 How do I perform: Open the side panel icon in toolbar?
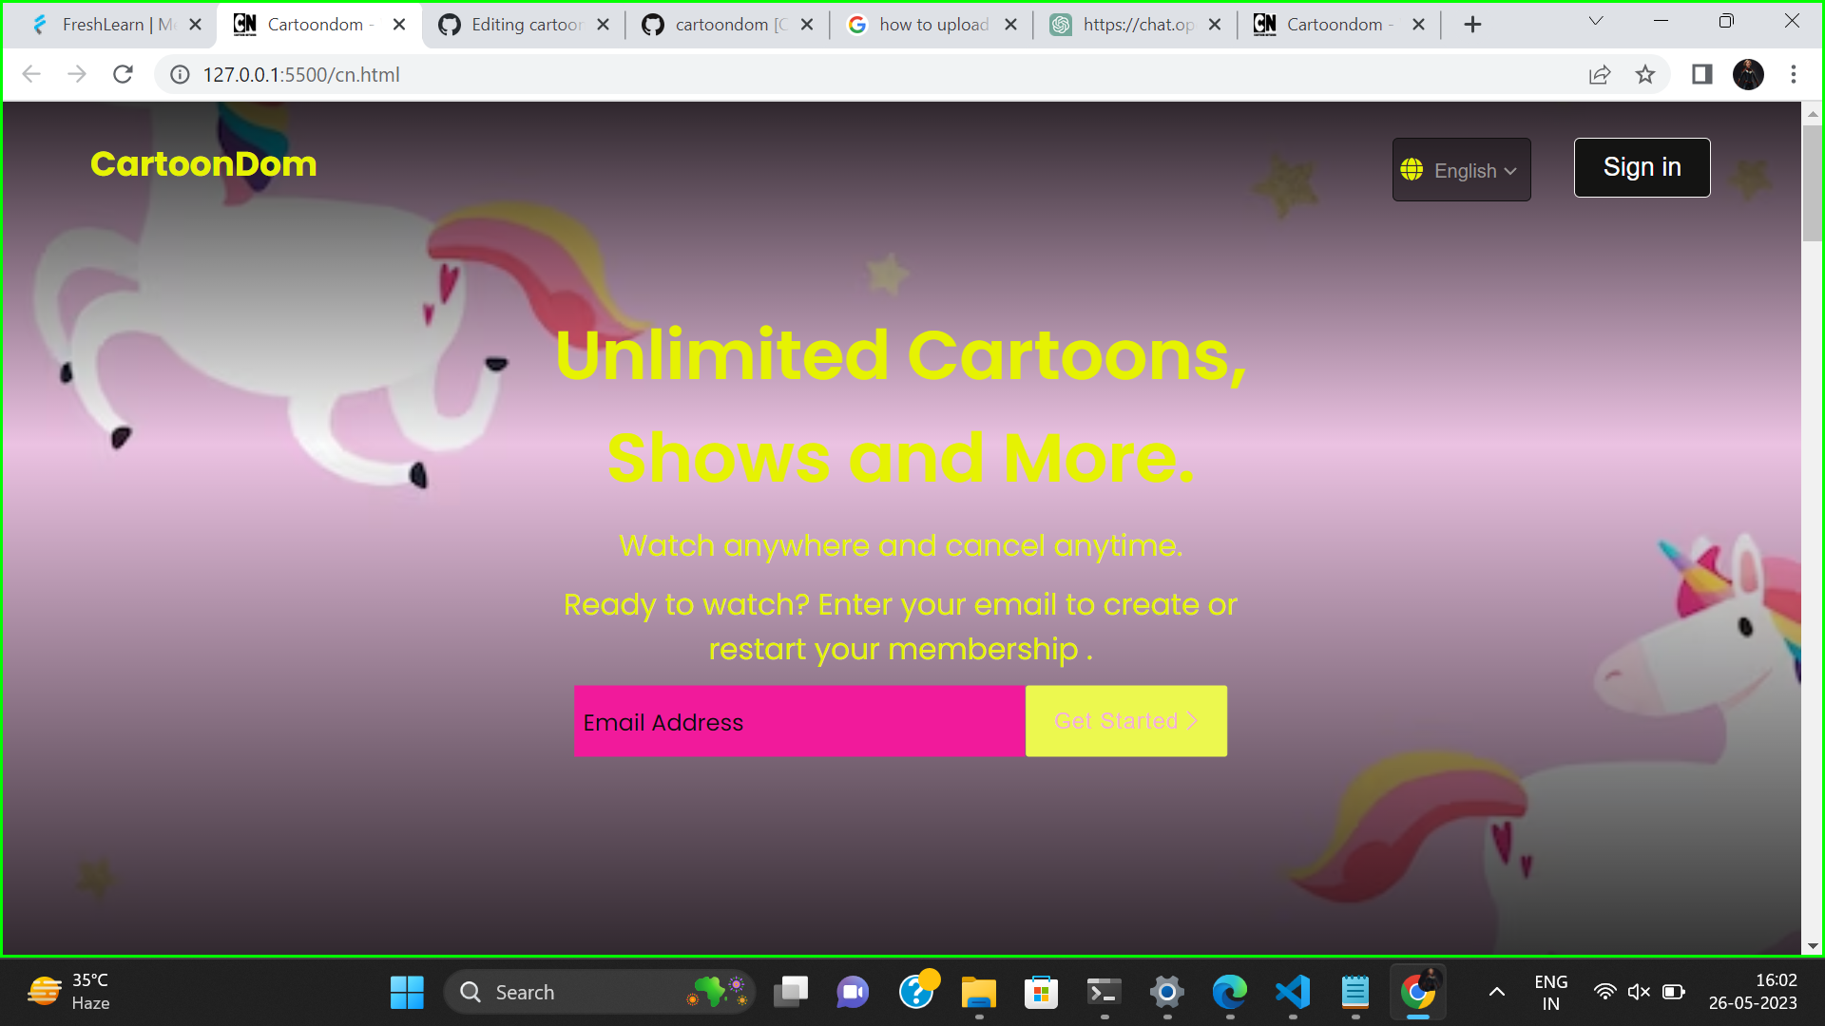point(1702,74)
